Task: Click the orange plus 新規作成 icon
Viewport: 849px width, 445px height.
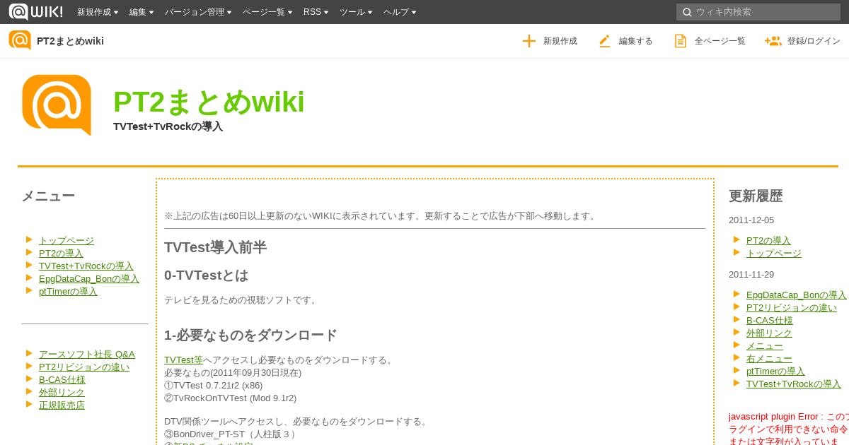Action: 529,41
